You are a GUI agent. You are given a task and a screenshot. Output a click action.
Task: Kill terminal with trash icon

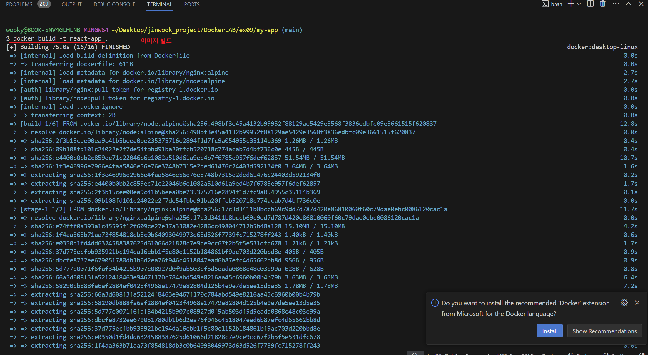click(x=603, y=4)
